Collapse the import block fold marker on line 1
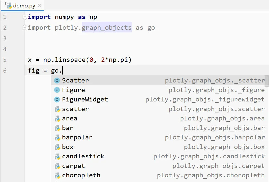 [x=25, y=17]
